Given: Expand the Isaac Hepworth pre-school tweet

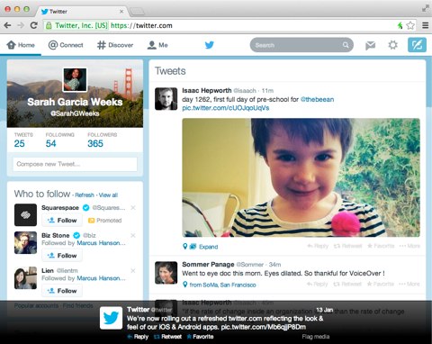Looking at the screenshot, I should coord(209,247).
